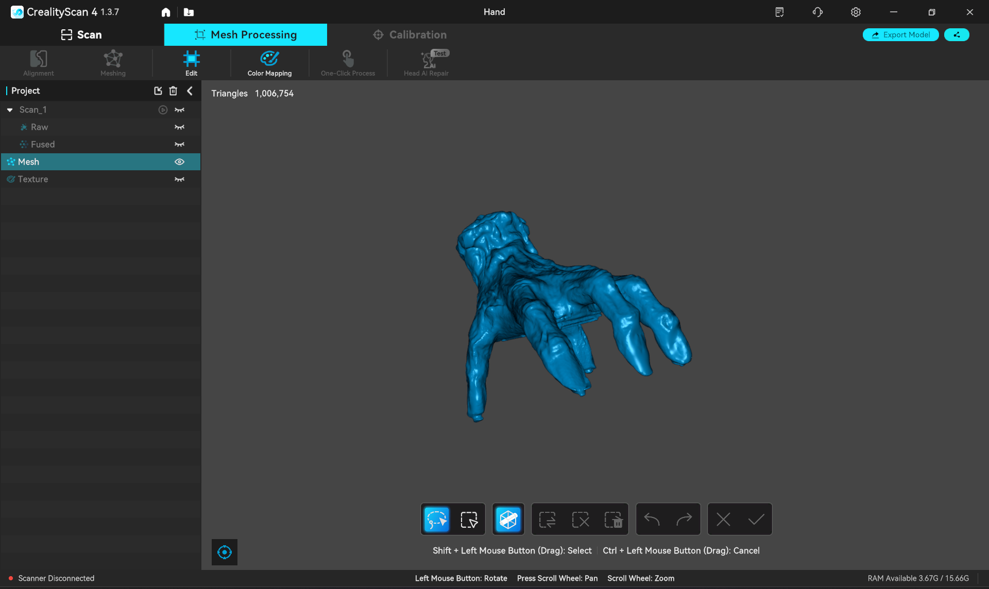Toggle the select-through cube icon
Image resolution: width=989 pixels, height=589 pixels.
pyautogui.click(x=508, y=520)
